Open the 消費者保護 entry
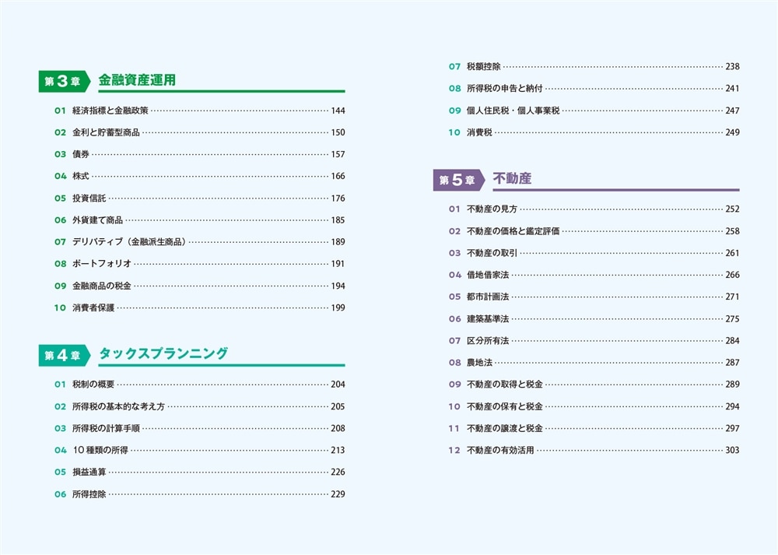The height and width of the screenshot is (555, 778). coord(93,307)
